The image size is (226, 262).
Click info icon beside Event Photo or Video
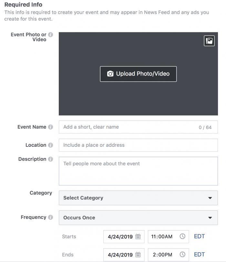click(50, 35)
